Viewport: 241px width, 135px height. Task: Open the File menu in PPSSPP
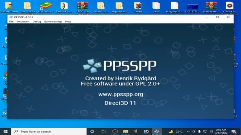tap(11, 22)
